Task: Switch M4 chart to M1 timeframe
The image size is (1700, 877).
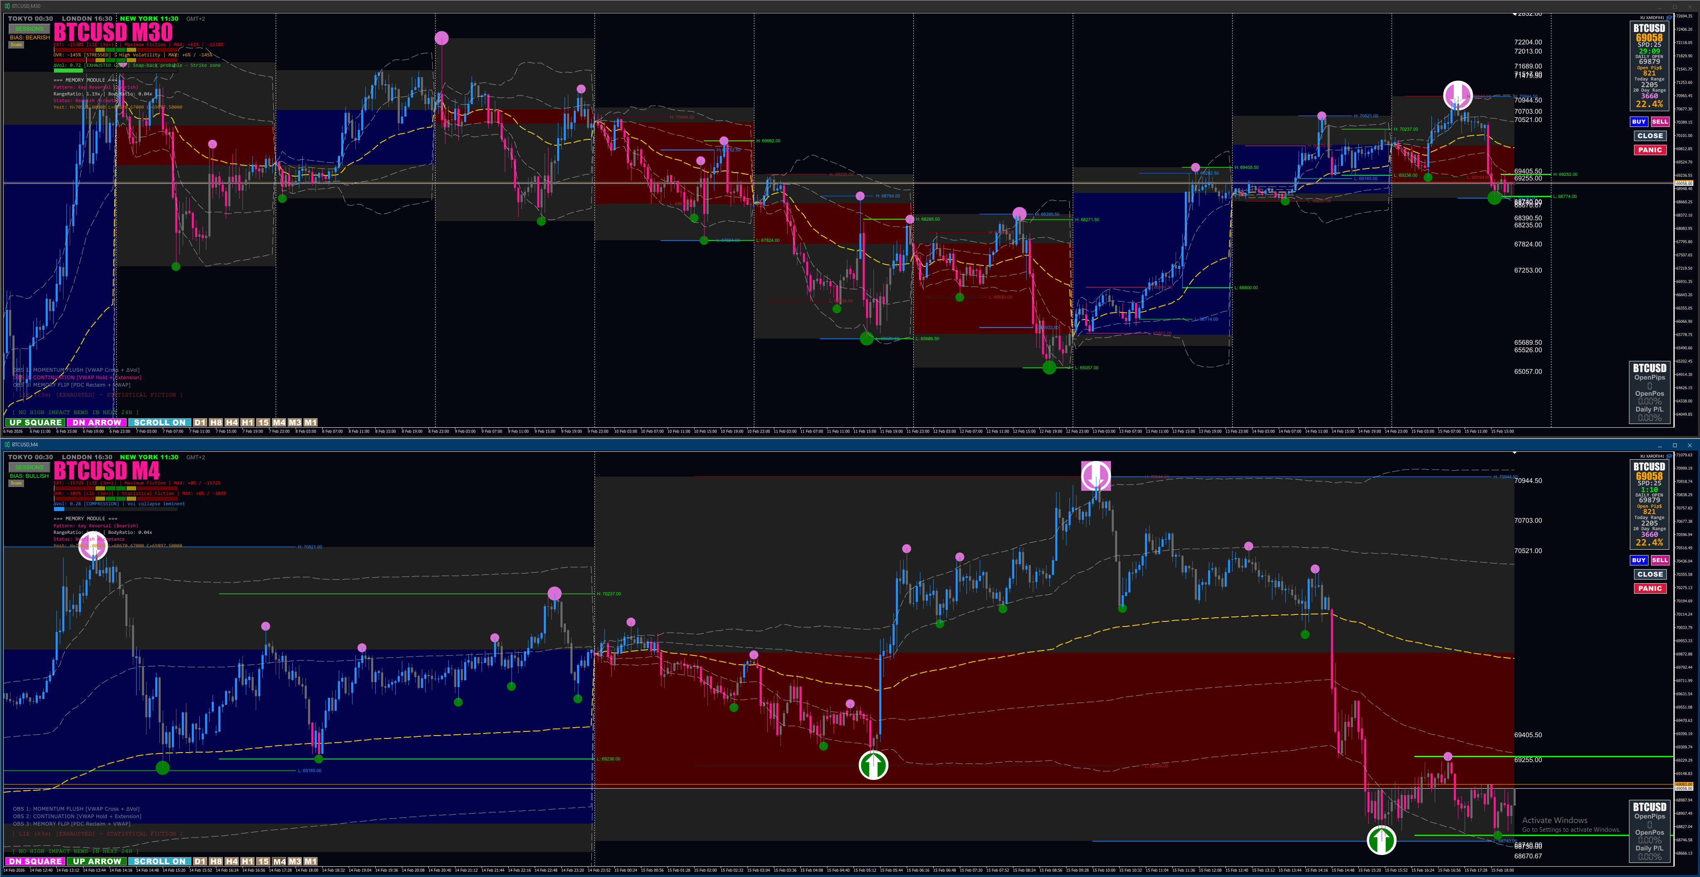Action: (x=310, y=860)
